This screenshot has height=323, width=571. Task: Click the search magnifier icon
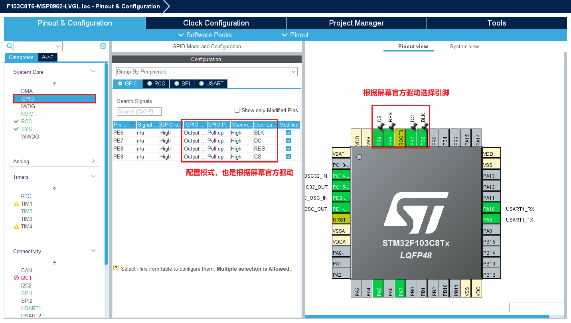10,46
